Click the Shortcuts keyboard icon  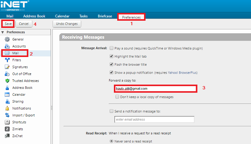(7, 122)
